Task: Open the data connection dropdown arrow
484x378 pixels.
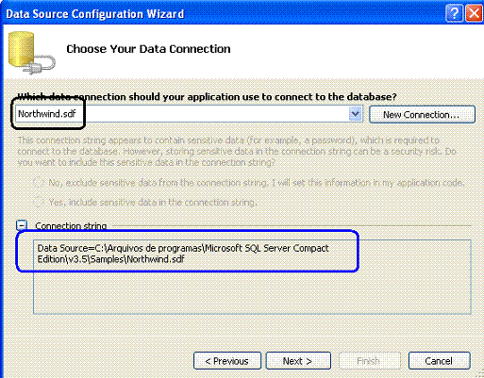Action: point(356,114)
